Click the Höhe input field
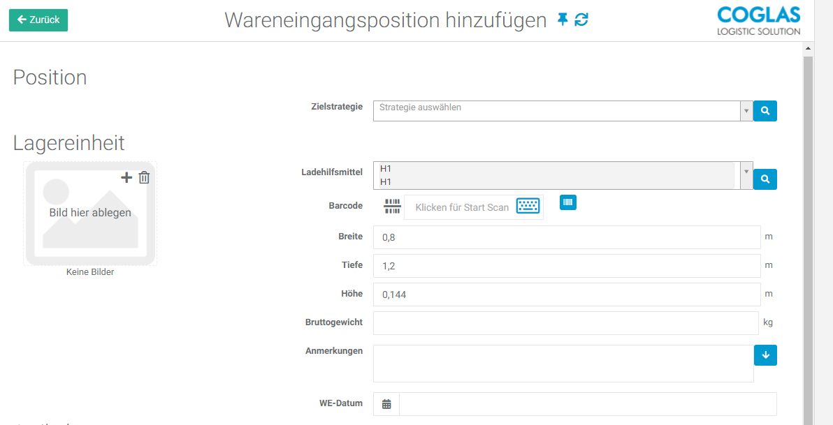The height and width of the screenshot is (425, 833). pos(566,294)
